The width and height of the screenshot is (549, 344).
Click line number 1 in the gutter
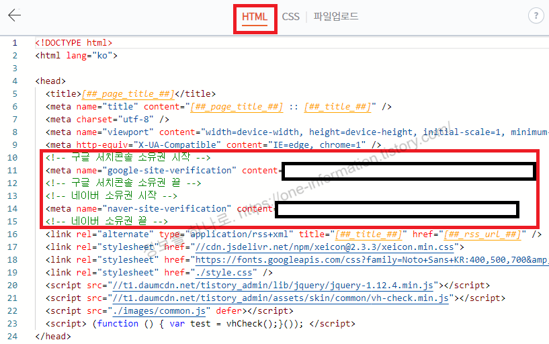(x=15, y=43)
